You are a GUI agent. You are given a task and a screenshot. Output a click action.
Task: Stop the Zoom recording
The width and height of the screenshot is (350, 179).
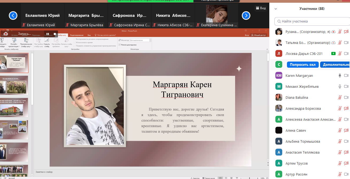[55, 34]
